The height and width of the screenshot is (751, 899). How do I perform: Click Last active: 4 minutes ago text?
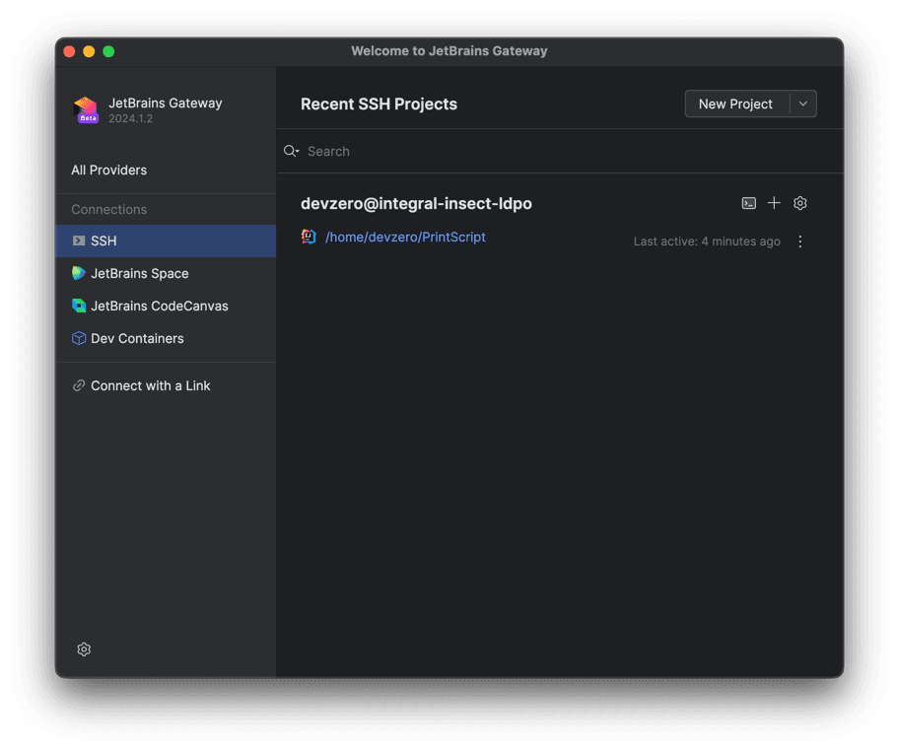click(x=707, y=241)
